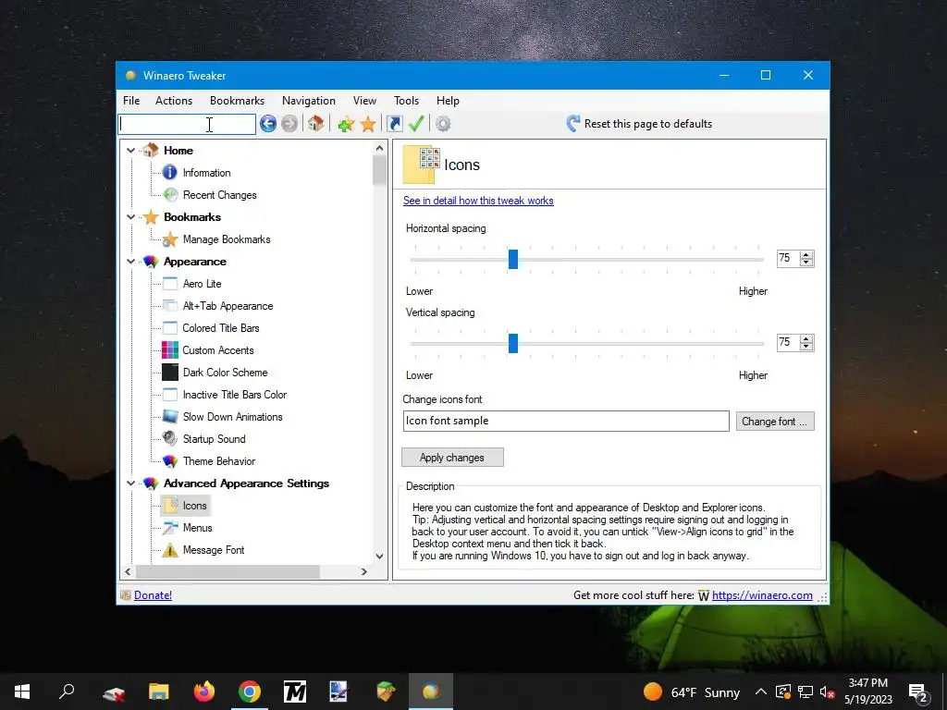
Task: Select Slow Down Animations item
Action: pyautogui.click(x=232, y=417)
